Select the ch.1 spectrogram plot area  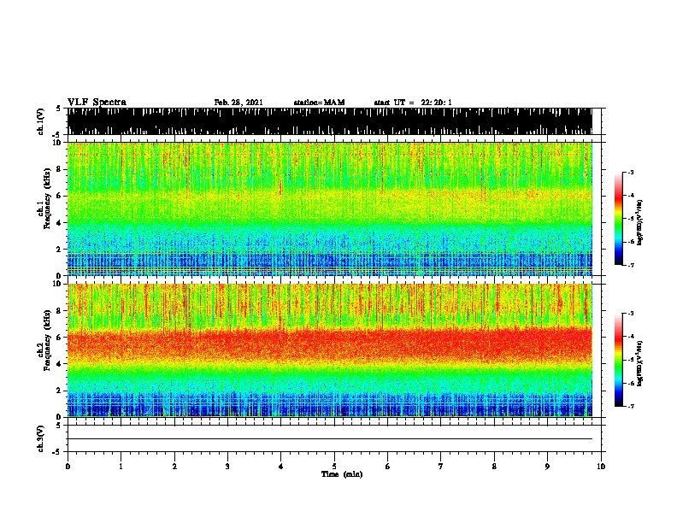pyautogui.click(x=329, y=209)
